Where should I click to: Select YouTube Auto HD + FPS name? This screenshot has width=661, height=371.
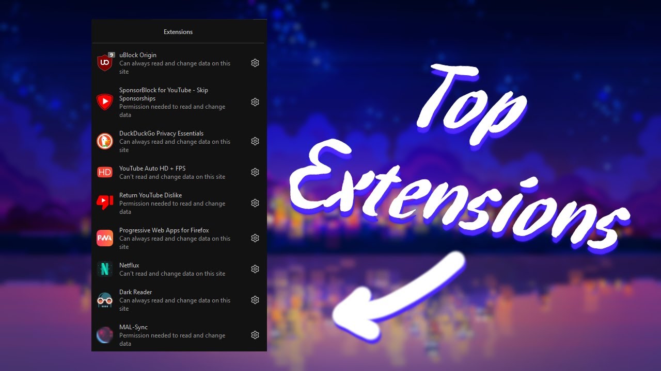coord(152,168)
